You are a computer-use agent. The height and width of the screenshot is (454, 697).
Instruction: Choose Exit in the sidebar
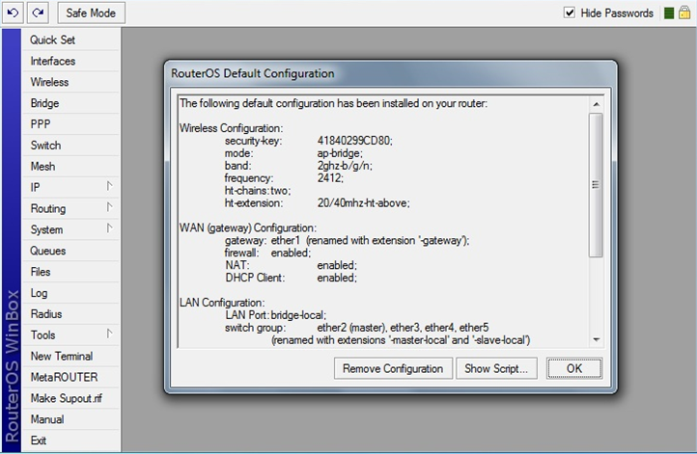point(71,441)
